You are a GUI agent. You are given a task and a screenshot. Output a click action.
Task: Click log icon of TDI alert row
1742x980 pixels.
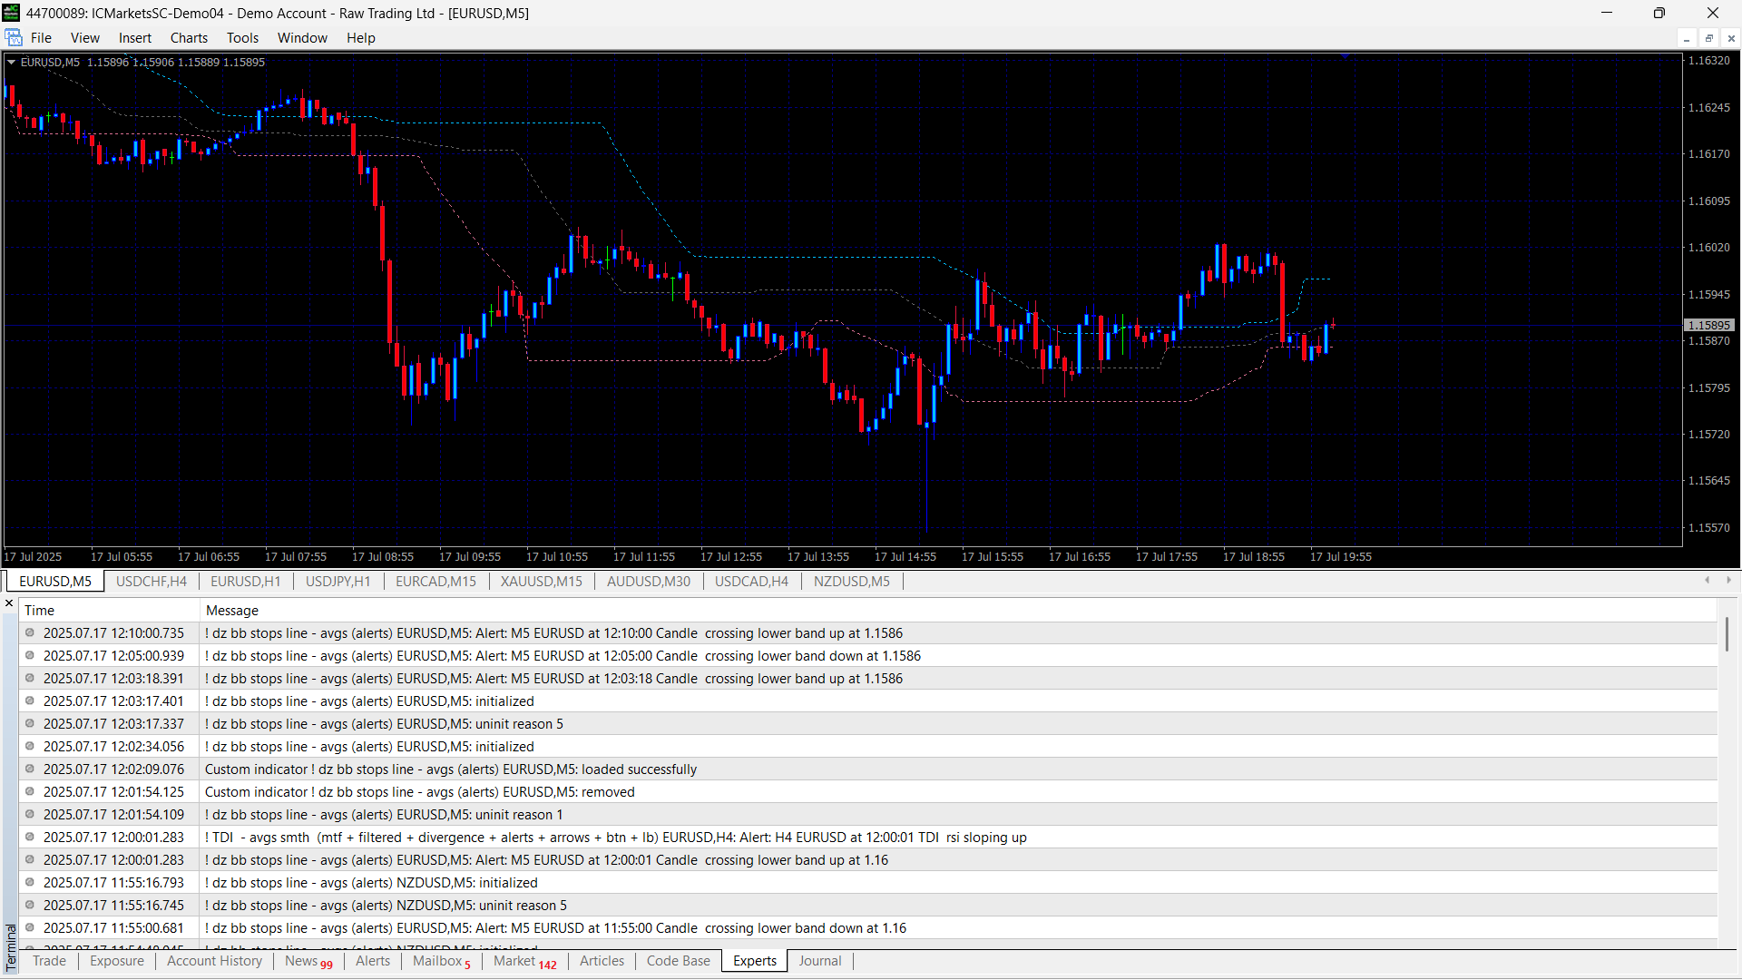[30, 838]
